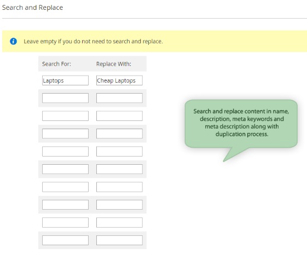Select the third row Replace With input
Image resolution: width=307 pixels, height=260 pixels.
tap(119, 115)
